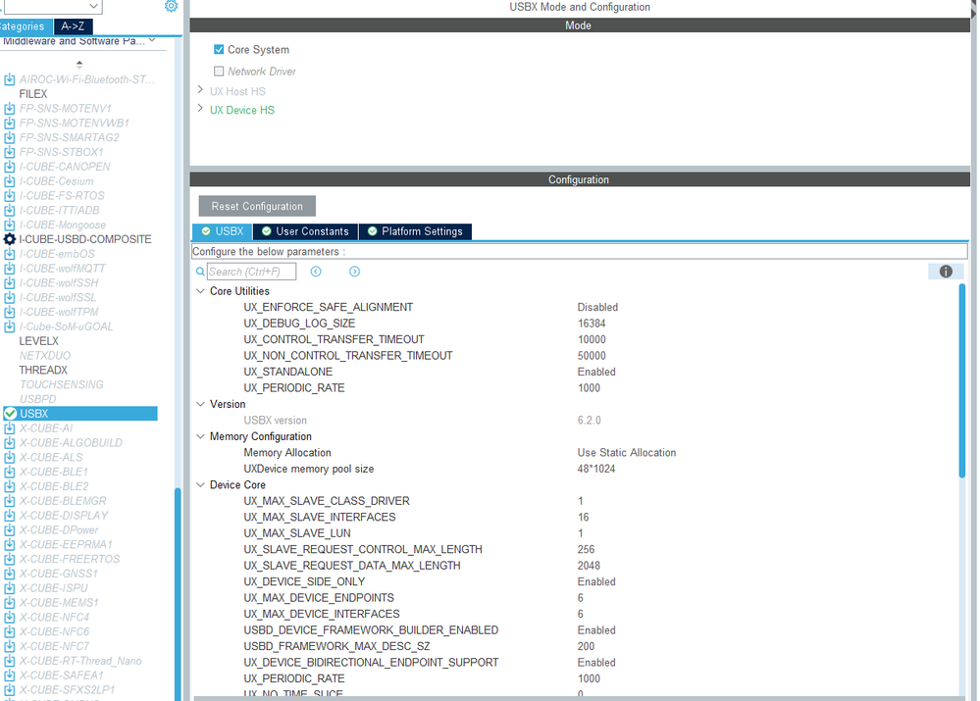This screenshot has height=701, width=980.
Task: Open the Platform Settings tab
Action: coord(416,231)
